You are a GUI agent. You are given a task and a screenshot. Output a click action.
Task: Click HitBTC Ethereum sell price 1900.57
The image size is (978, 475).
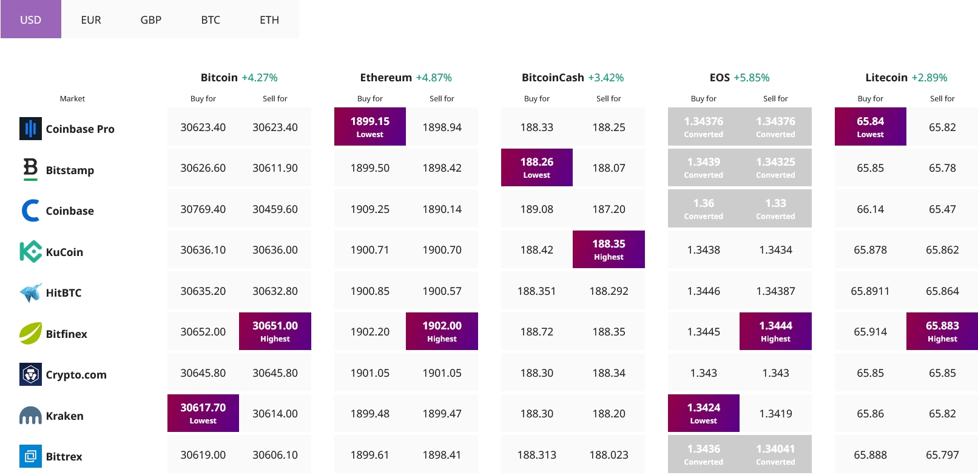pyautogui.click(x=442, y=291)
